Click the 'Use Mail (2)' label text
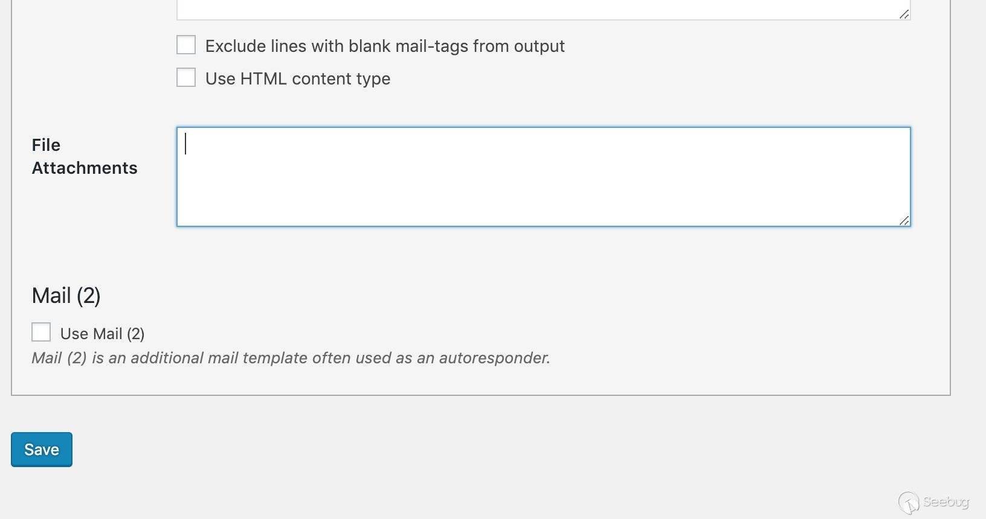The width and height of the screenshot is (986, 519). click(102, 334)
